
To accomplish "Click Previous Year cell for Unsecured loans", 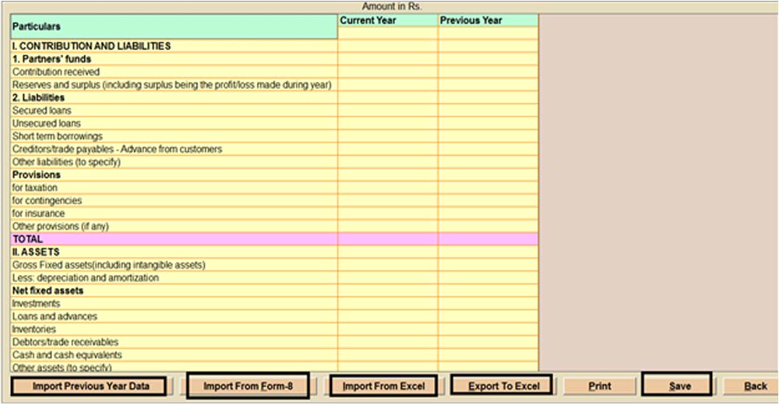I will 488,123.
